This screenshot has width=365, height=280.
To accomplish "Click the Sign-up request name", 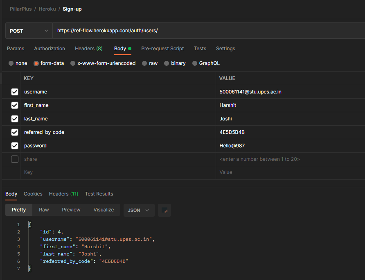I will coord(72,9).
